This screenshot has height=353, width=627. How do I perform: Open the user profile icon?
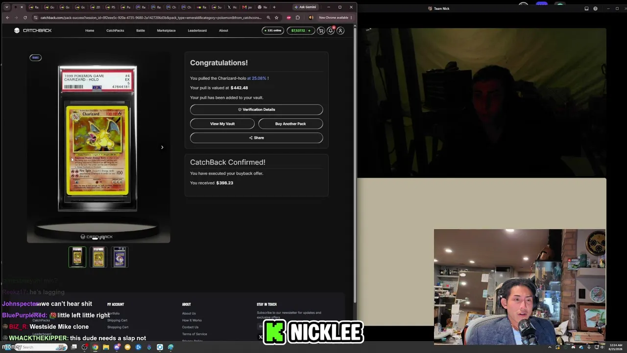[x=340, y=30]
